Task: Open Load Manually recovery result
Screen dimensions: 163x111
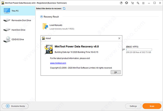Action: [58, 27]
